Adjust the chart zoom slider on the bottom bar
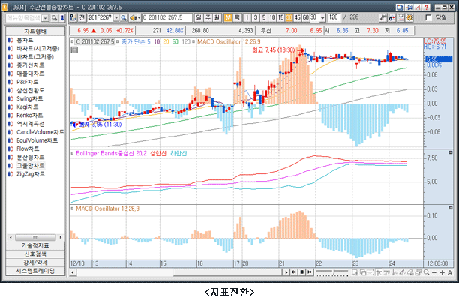 pyautogui.click(x=332, y=272)
